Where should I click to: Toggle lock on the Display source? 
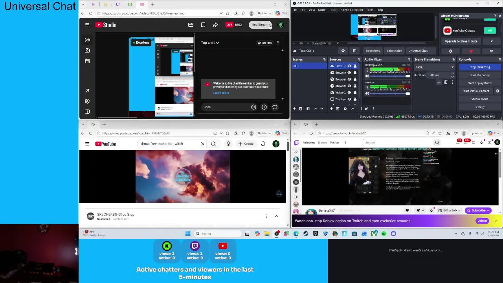pos(355,99)
